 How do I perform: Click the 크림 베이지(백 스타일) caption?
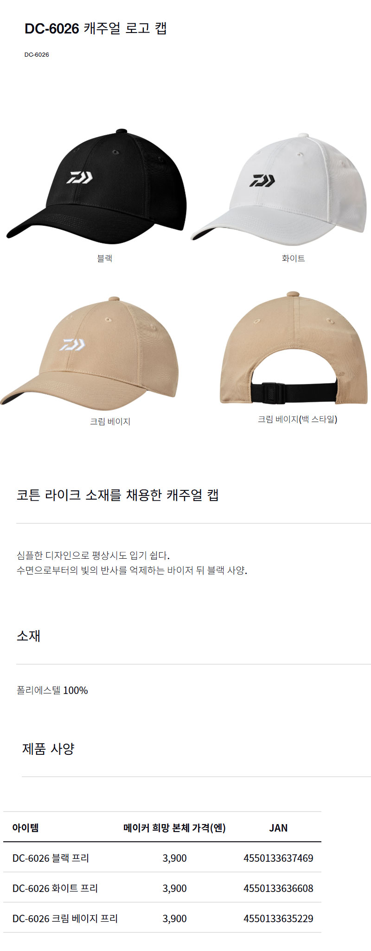click(297, 419)
